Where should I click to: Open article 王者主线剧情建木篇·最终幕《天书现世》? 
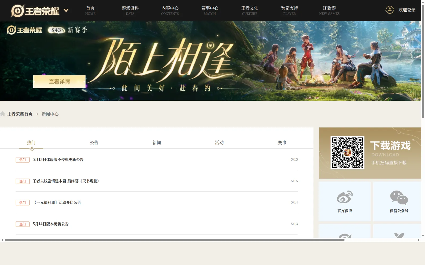[x=66, y=181]
